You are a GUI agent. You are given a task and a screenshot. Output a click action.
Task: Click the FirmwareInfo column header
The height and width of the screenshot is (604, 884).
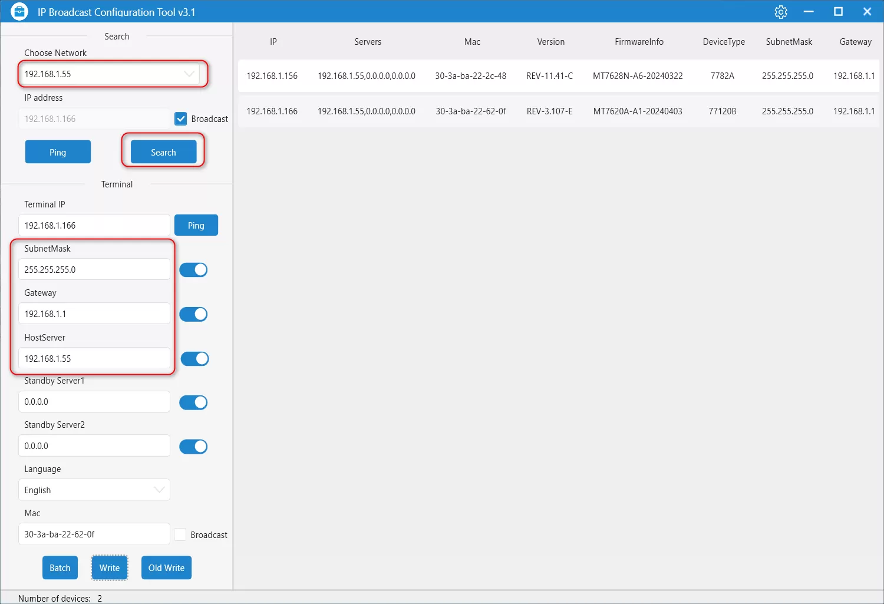tap(639, 42)
